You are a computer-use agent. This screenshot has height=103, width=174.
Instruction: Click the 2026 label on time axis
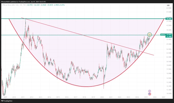(x=155, y=97)
